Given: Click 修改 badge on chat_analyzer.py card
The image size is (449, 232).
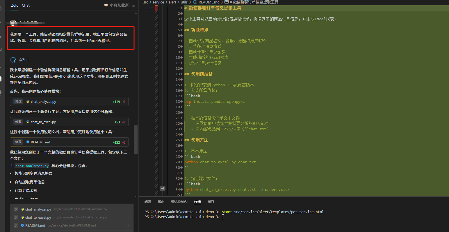Looking at the screenshot, I should [18, 102].
